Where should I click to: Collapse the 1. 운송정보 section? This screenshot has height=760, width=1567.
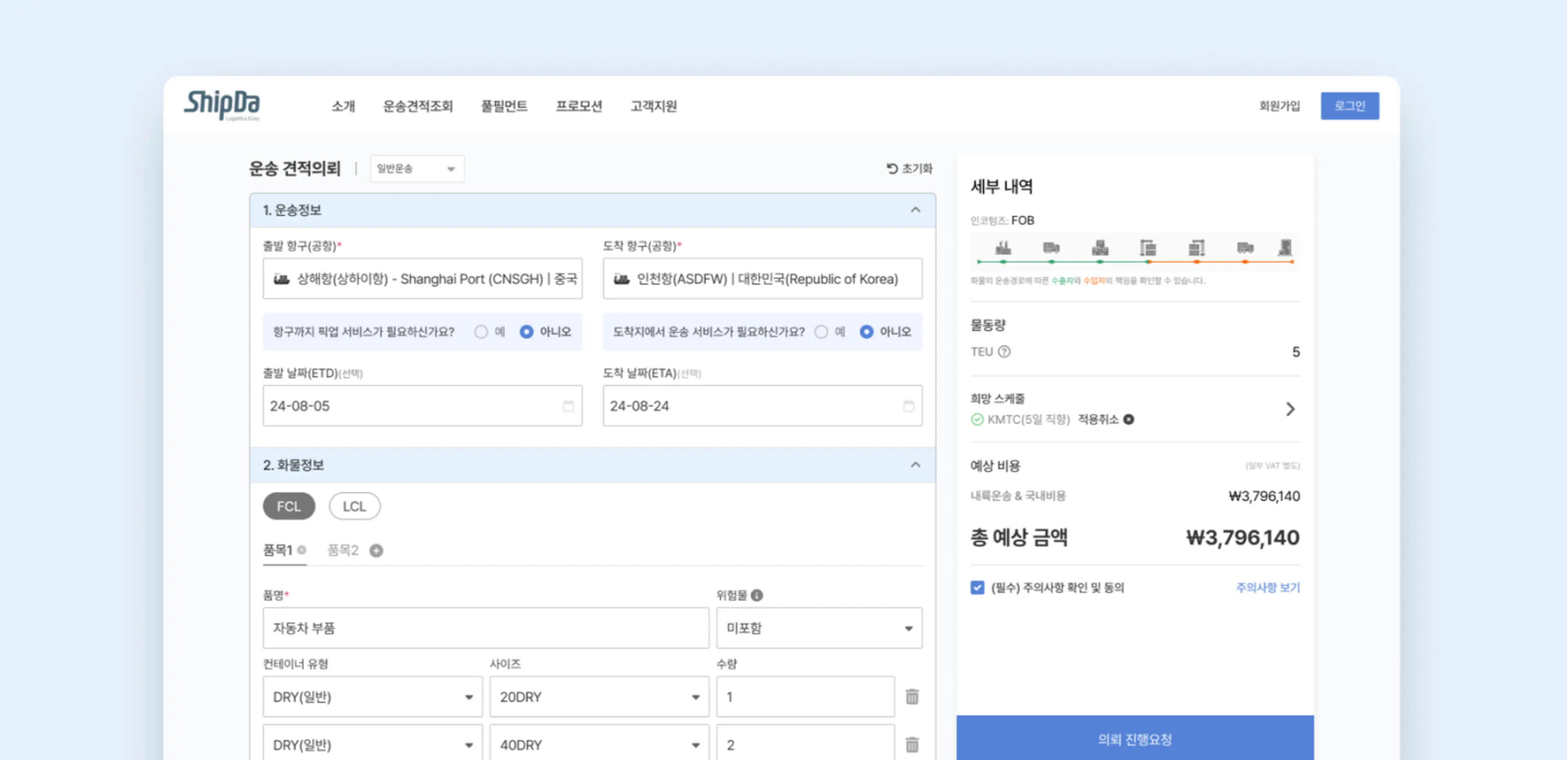coord(915,210)
